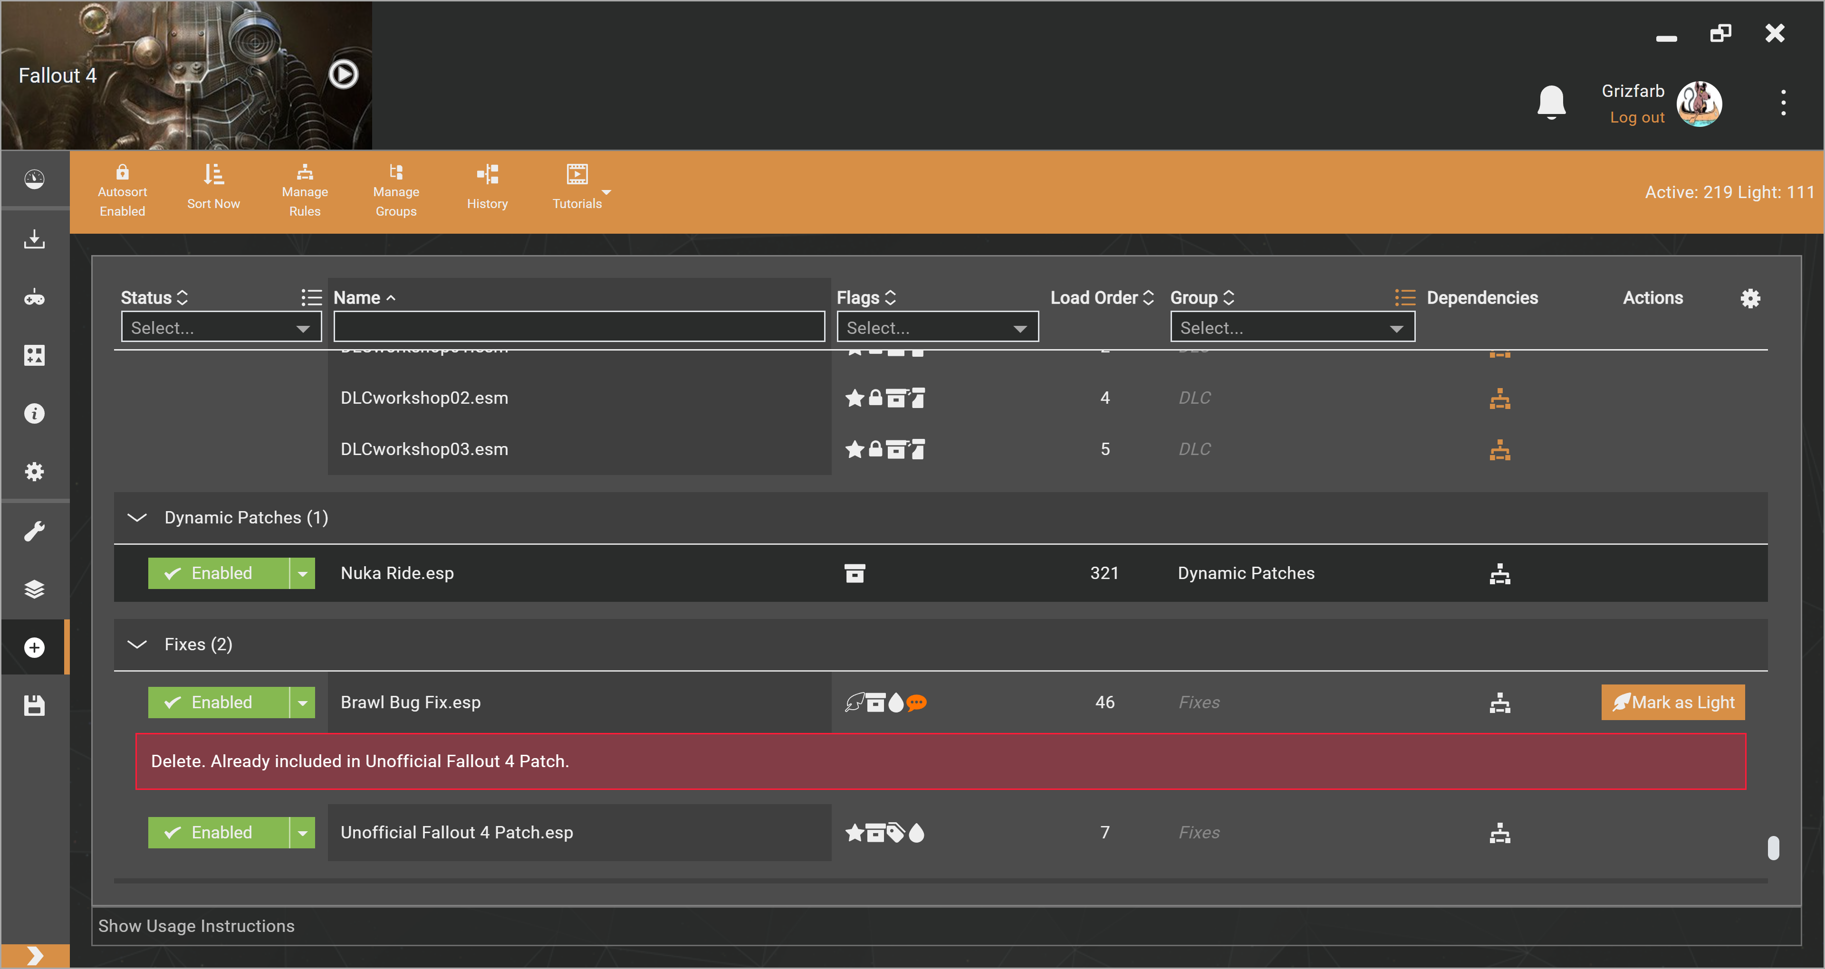1825x969 pixels.
Task: Click dependencies icon for Unofficial Fallout 4 Patch.esp
Action: coord(1499,833)
